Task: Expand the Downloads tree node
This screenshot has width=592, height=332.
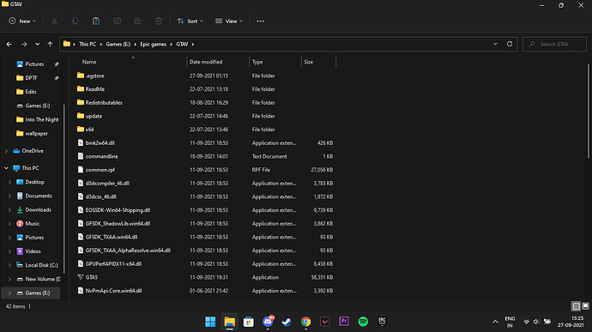Action: tap(9, 209)
